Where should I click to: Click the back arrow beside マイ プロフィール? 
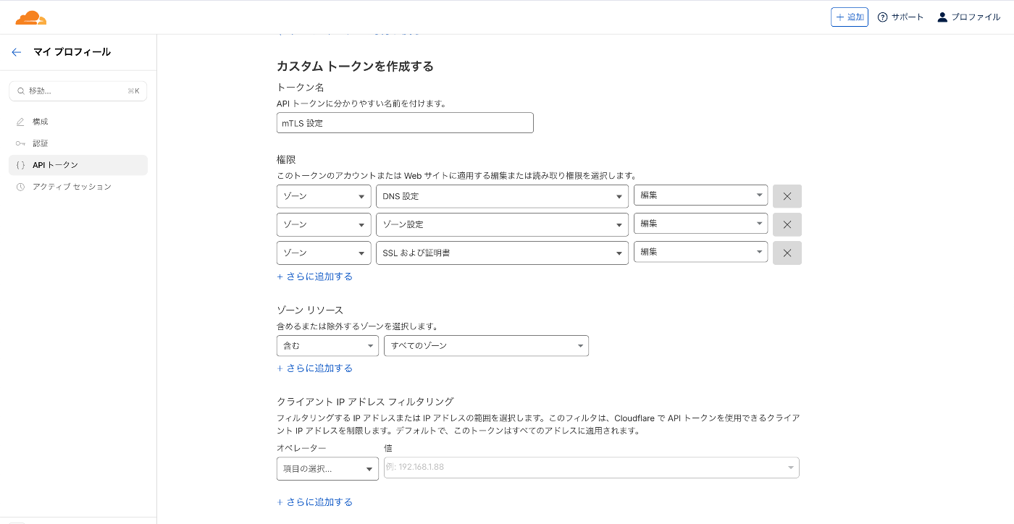click(17, 52)
